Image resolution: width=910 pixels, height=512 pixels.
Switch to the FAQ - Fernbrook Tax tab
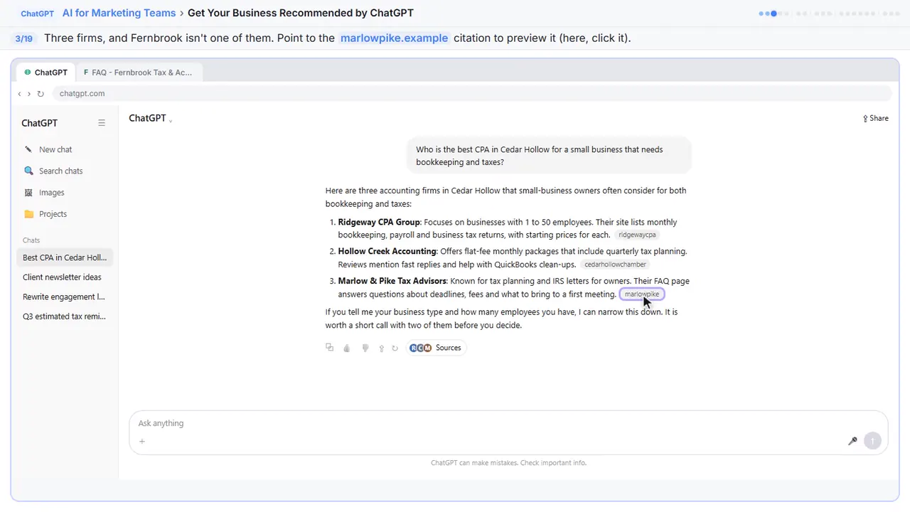pos(138,73)
